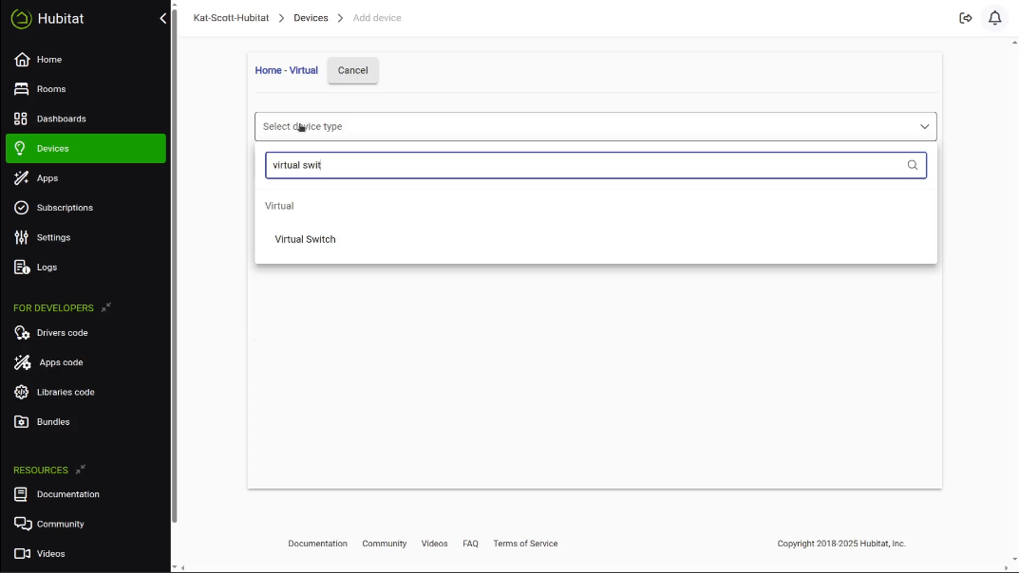The width and height of the screenshot is (1019, 573).
Task: Open Dashboards in the sidebar
Action: [61, 119]
